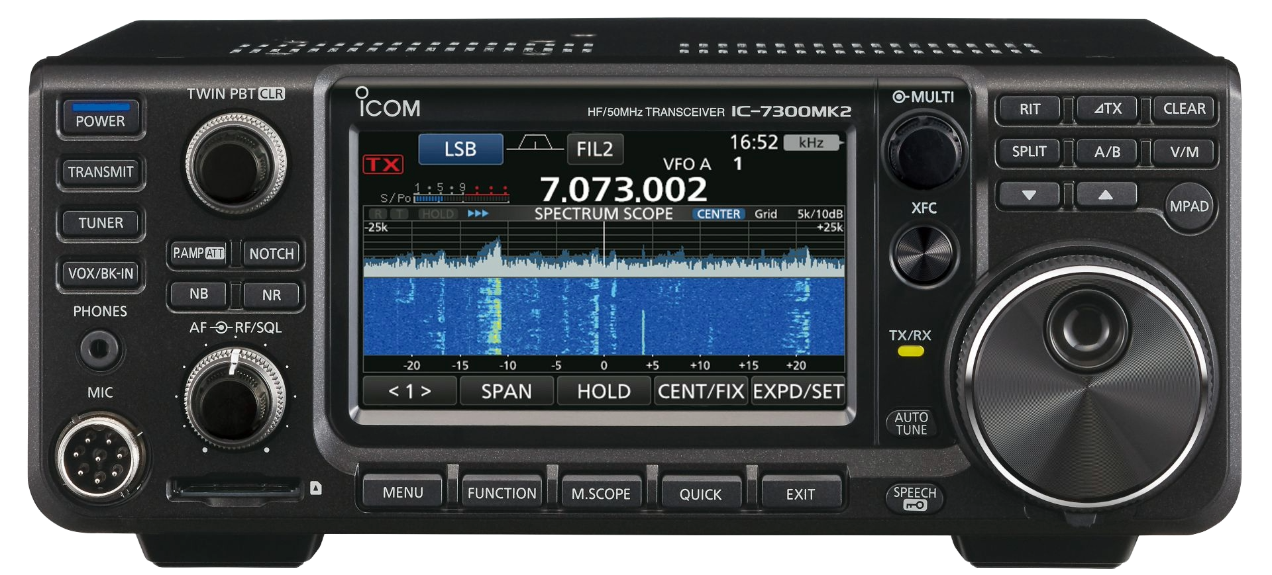1272x575 pixels.
Task: Tap the 7.073.002 frequency readout
Action: point(623,190)
